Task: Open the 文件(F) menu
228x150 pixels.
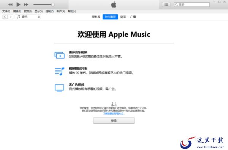Action: point(6,11)
